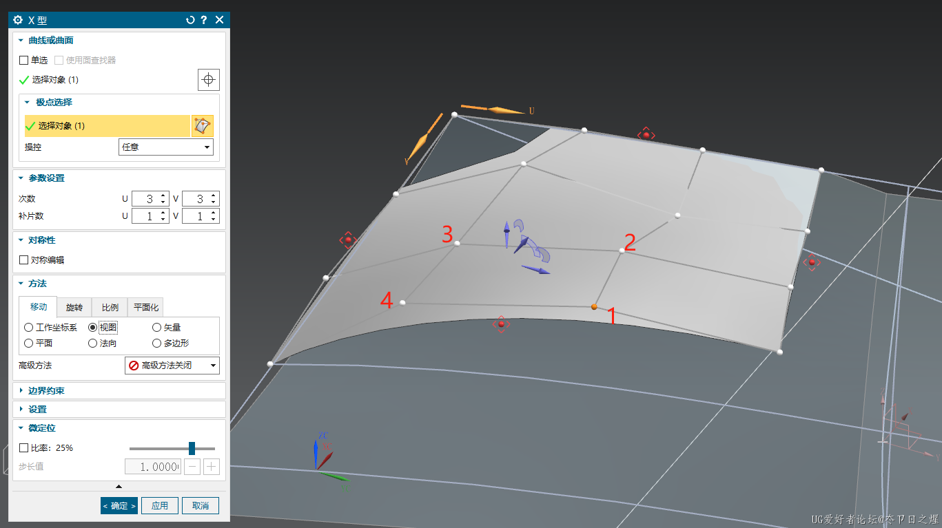Collapse the dialog with the bottom up-arrow
The height and width of the screenshot is (528, 942).
tap(119, 486)
